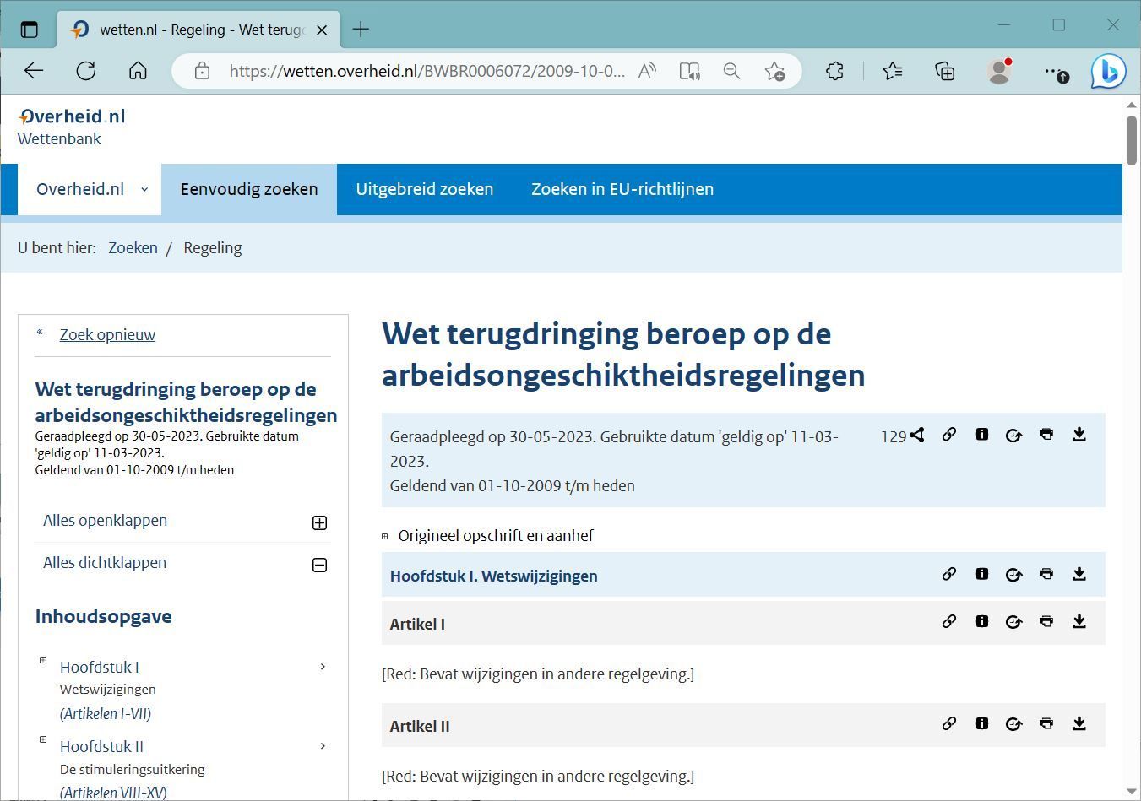Open the Bing chat sidebar
The width and height of the screenshot is (1141, 801).
coord(1108,71)
